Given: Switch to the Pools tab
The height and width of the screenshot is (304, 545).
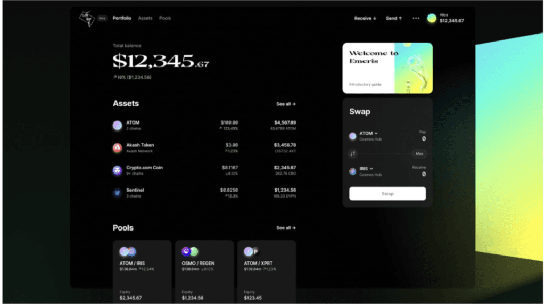Looking at the screenshot, I should tap(165, 18).
